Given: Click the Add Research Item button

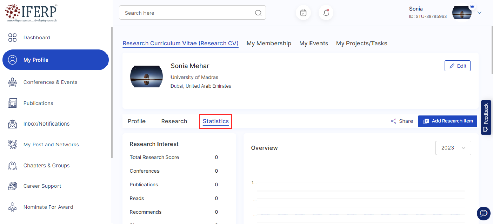Looking at the screenshot, I should (x=447, y=121).
